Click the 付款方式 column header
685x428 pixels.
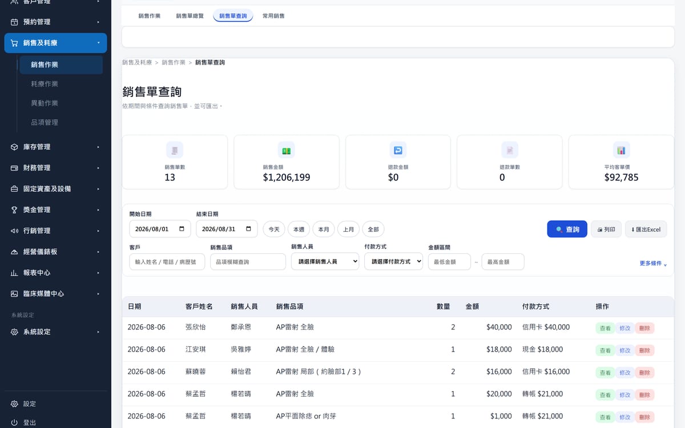pos(535,306)
